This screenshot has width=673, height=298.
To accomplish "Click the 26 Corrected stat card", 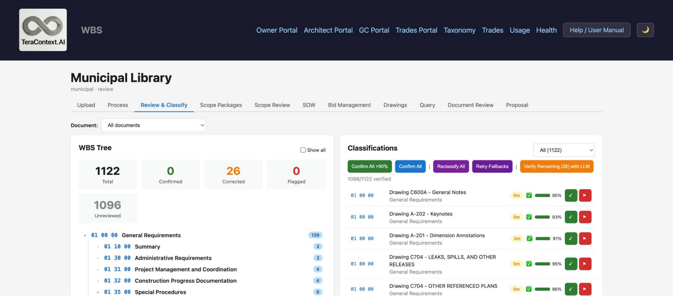I will tap(233, 174).
